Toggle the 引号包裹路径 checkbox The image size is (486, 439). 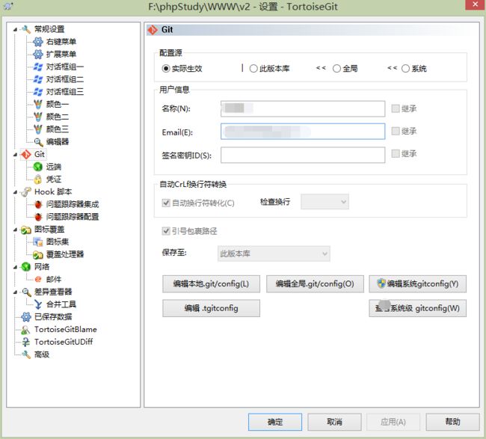point(166,231)
